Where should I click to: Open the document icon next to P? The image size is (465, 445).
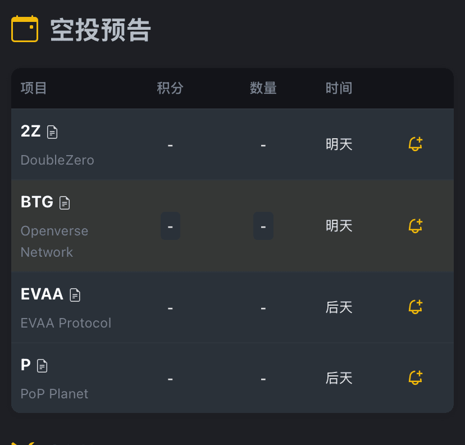click(42, 366)
